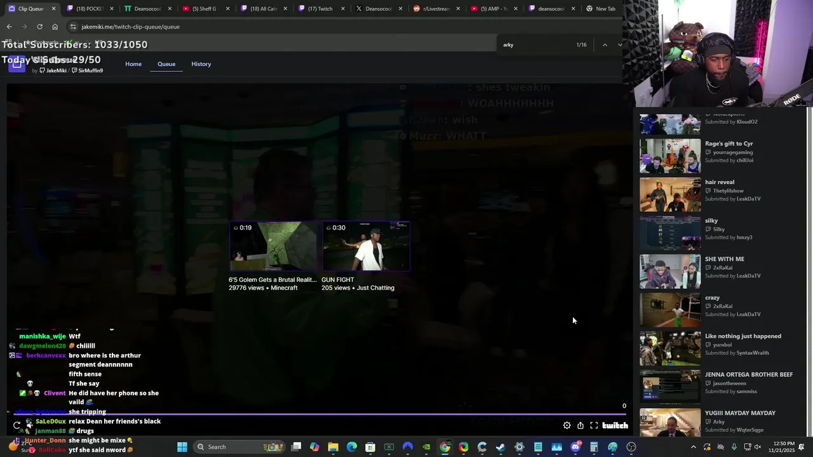Viewport: 813px width, 457px height.
Task: Click the microphone icon in the system tray
Action: [734, 447]
